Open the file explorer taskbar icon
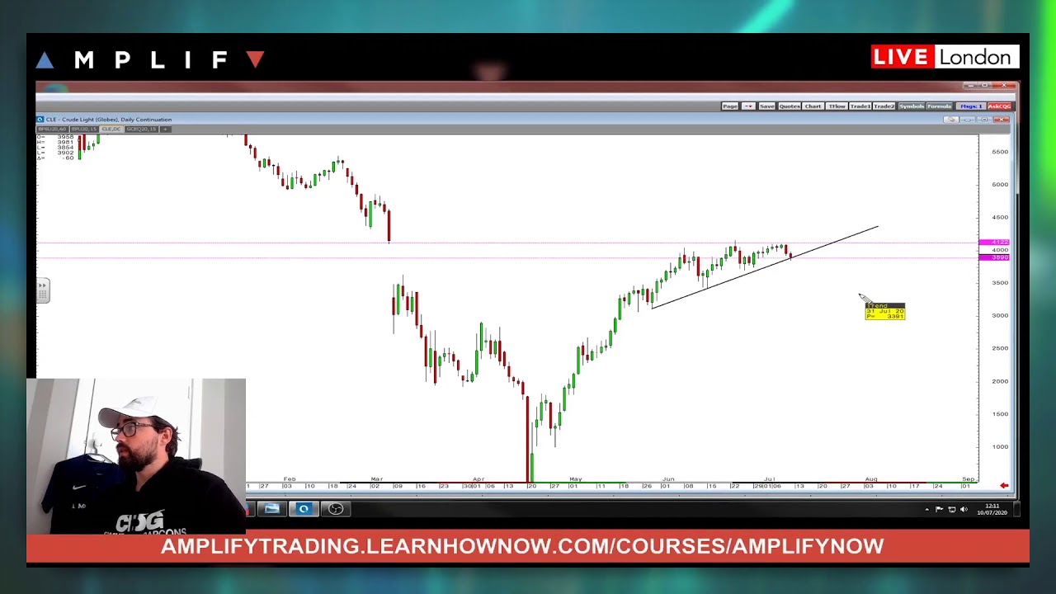The width and height of the screenshot is (1056, 594). [x=271, y=509]
